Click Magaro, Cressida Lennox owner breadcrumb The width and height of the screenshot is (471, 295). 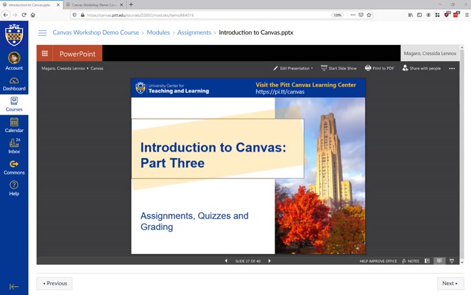(x=63, y=68)
